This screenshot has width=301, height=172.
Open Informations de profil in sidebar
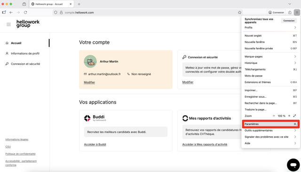[x=25, y=54]
